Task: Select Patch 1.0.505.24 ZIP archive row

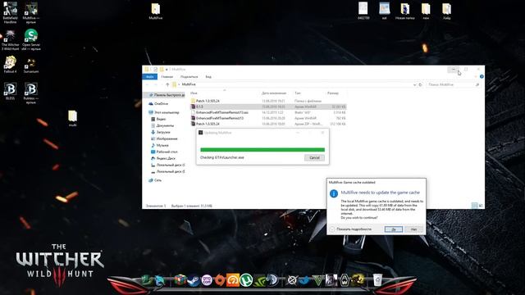Action: [268, 124]
